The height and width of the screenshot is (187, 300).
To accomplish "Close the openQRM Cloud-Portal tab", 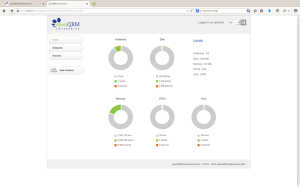I will (87, 3).
